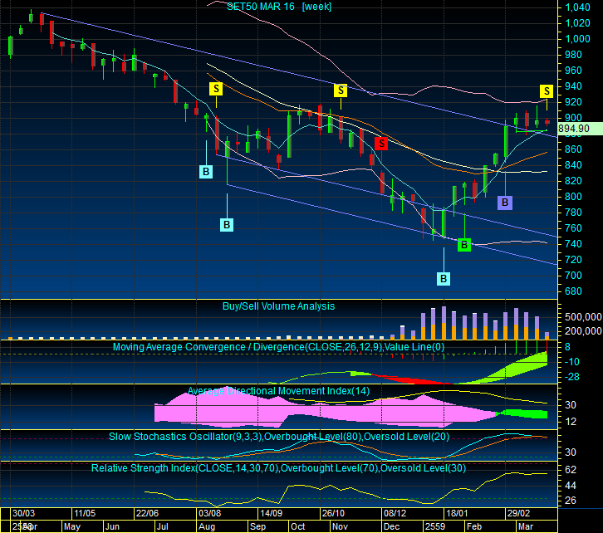603x533 pixels.
Task: Click the 62 RSI axis label
Action: pos(571,470)
